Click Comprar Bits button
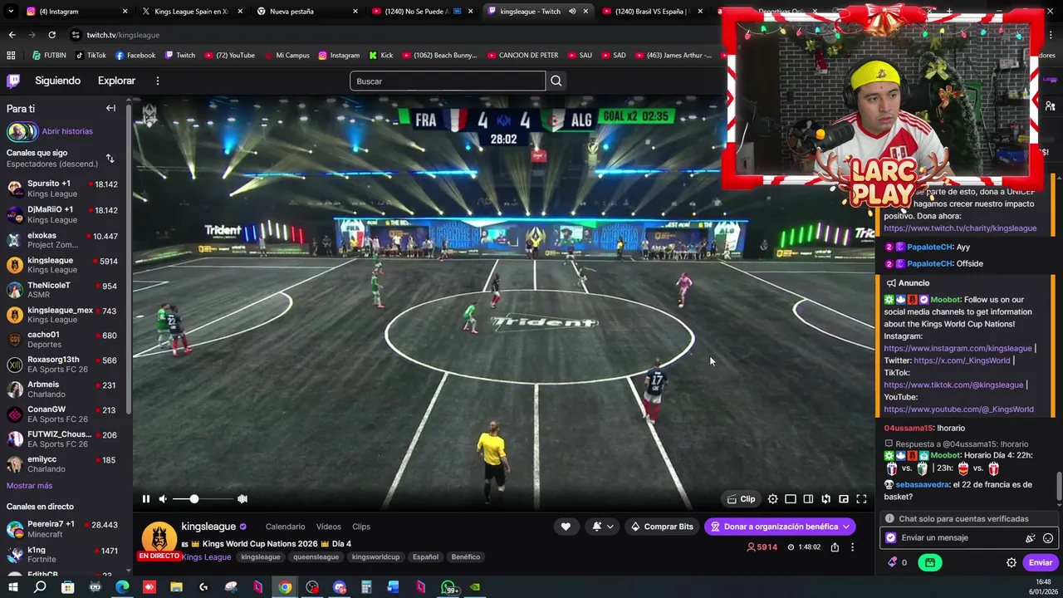Image resolution: width=1063 pixels, height=598 pixels. coord(662,527)
